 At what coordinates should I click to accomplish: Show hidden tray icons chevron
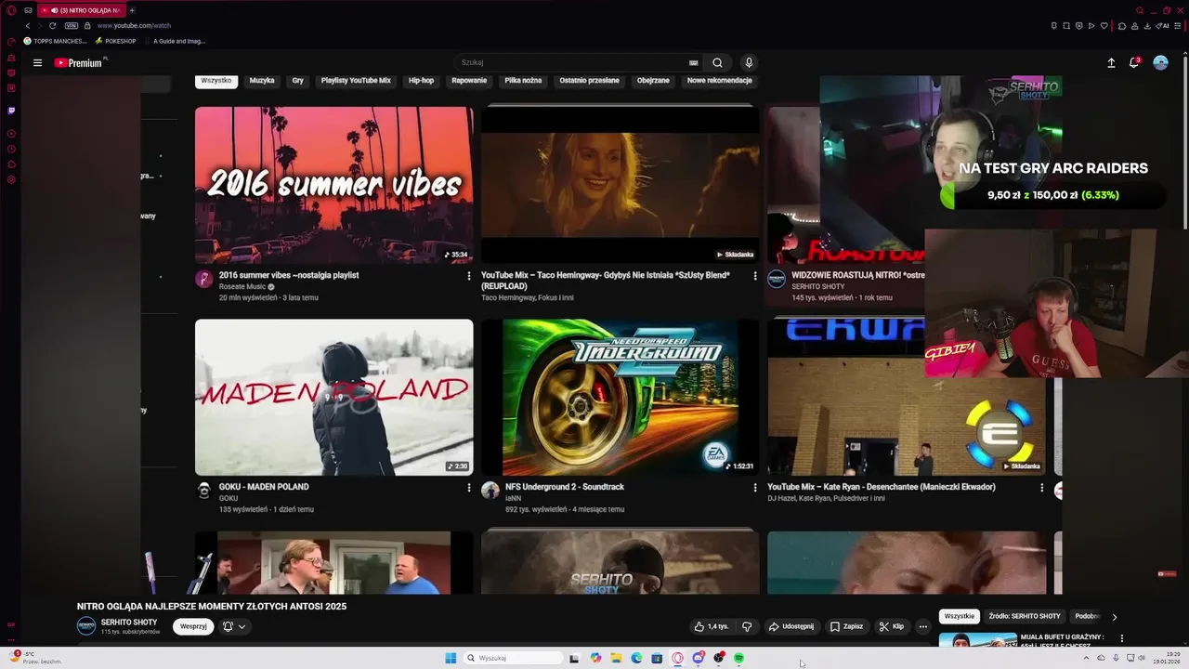(1086, 658)
